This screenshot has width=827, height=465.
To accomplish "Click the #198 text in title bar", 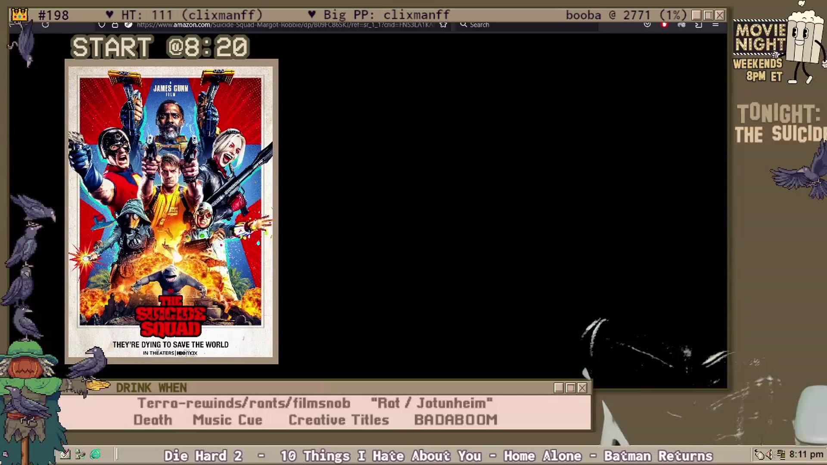I will tap(53, 15).
